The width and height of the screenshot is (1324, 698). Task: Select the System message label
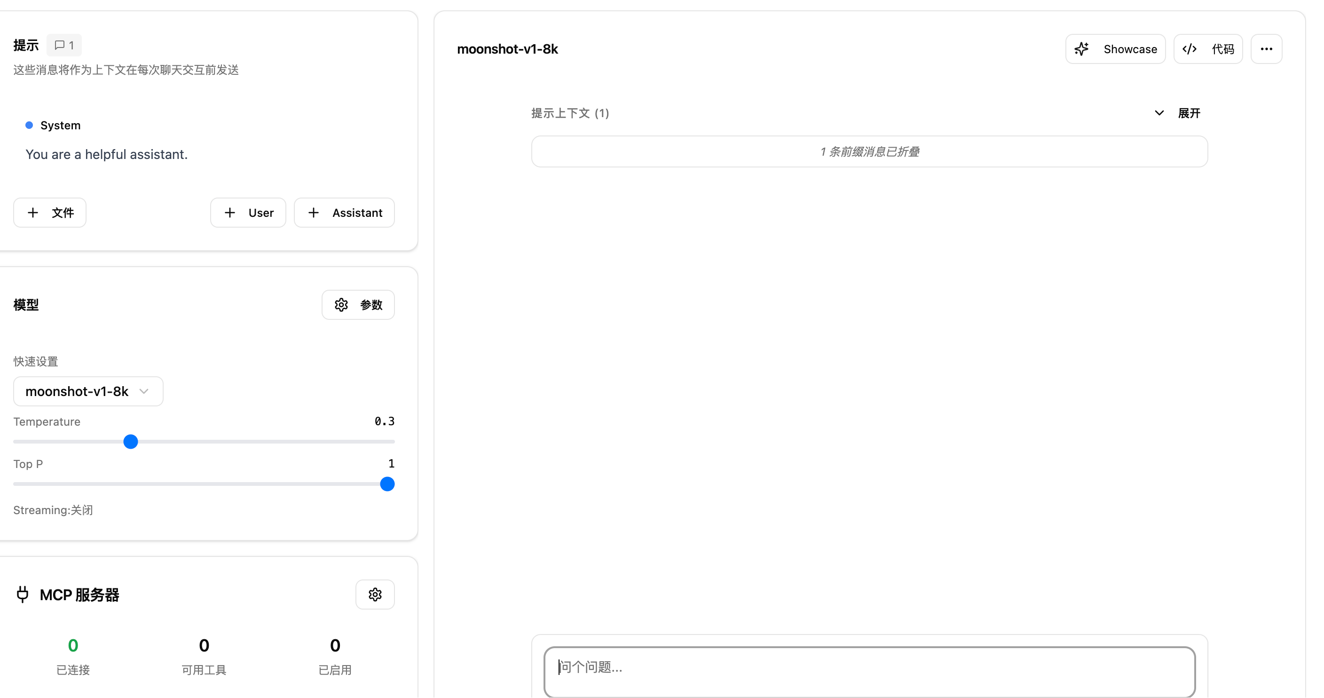point(61,126)
